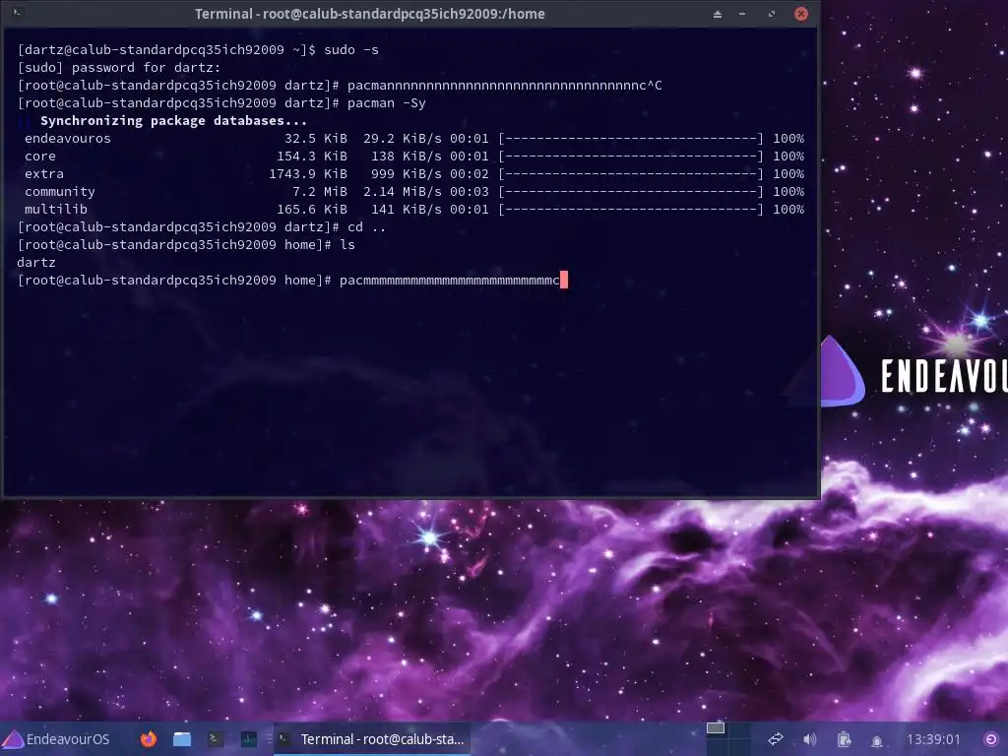Click the 100% progress bar for community
This screenshot has width=1008, height=756.
631,192
